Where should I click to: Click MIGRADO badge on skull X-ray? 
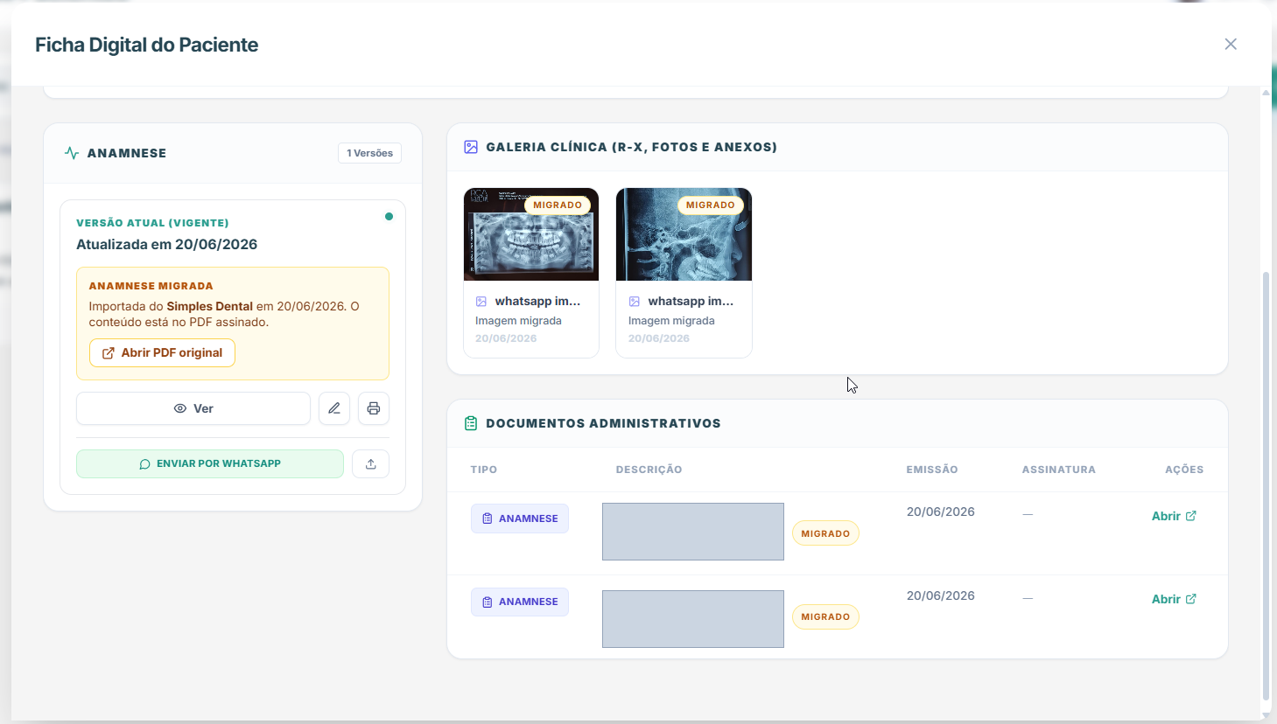click(711, 205)
